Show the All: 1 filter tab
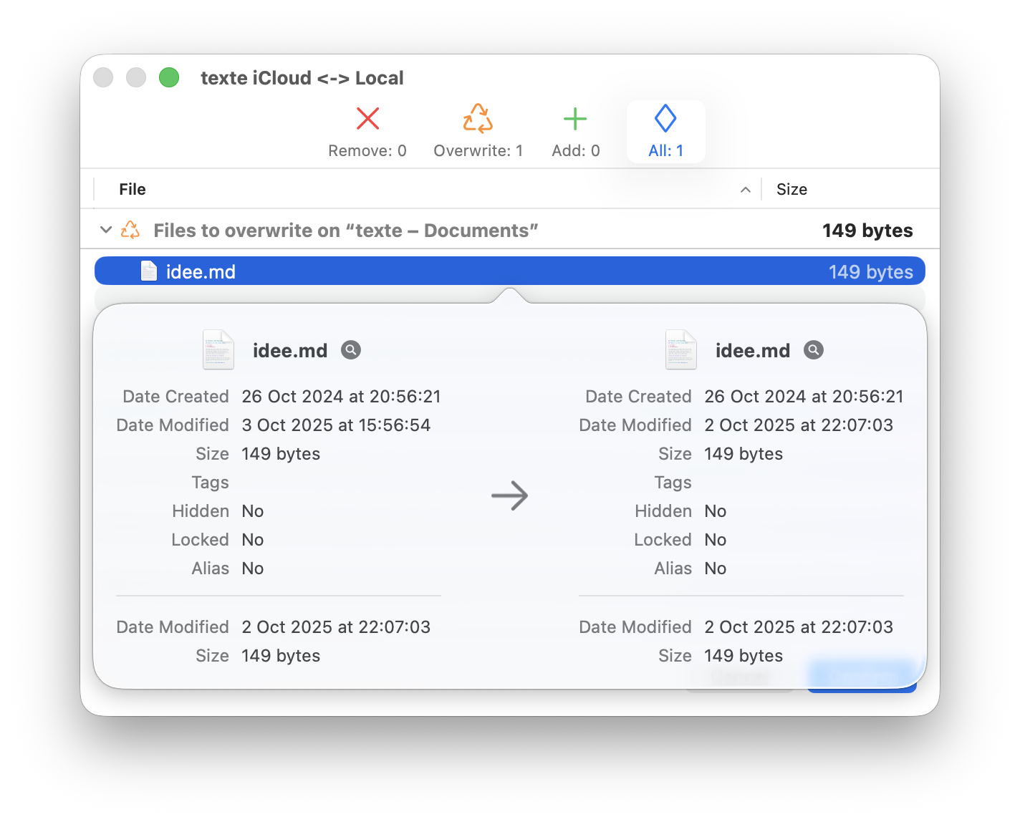1020x822 pixels. click(x=665, y=132)
